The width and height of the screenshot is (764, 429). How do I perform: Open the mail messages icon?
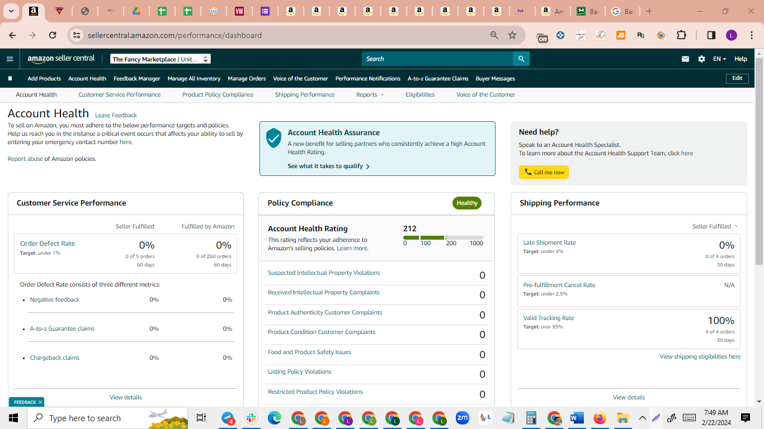pyautogui.click(x=685, y=59)
